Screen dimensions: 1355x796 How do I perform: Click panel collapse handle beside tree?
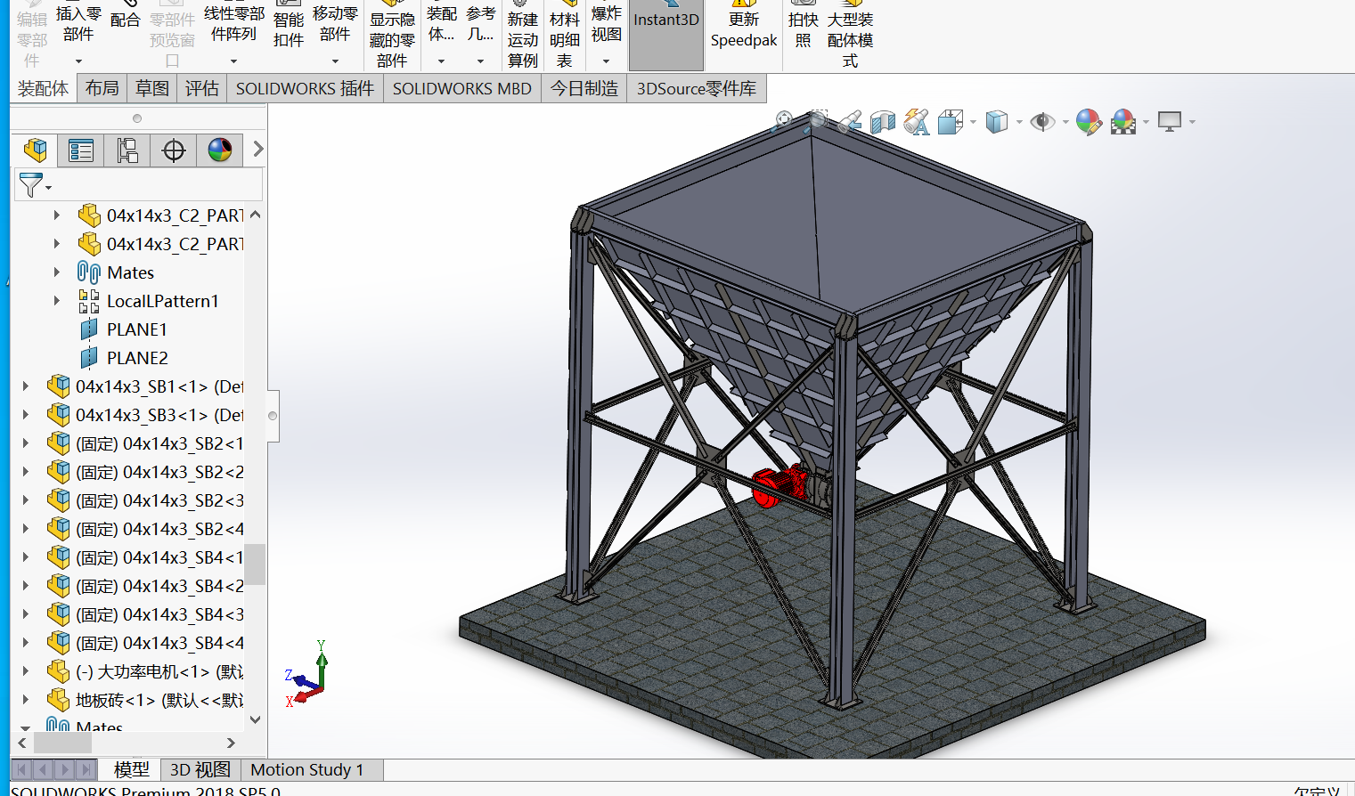pyautogui.click(x=273, y=416)
